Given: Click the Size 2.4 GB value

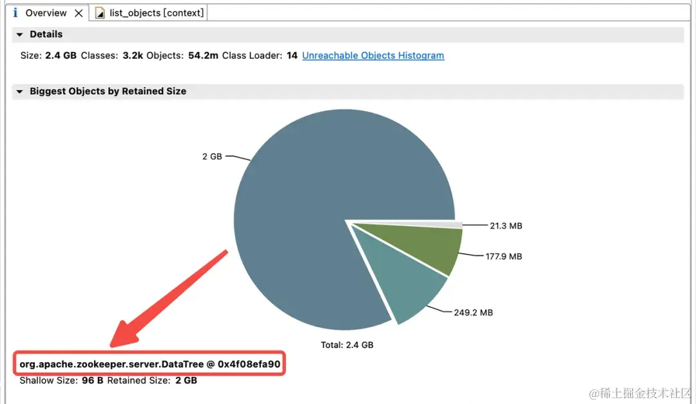Looking at the screenshot, I should 61,55.
